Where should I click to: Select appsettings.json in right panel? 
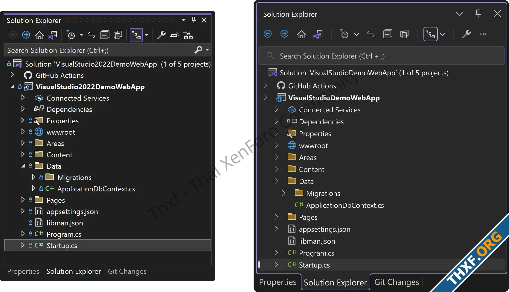click(324, 229)
